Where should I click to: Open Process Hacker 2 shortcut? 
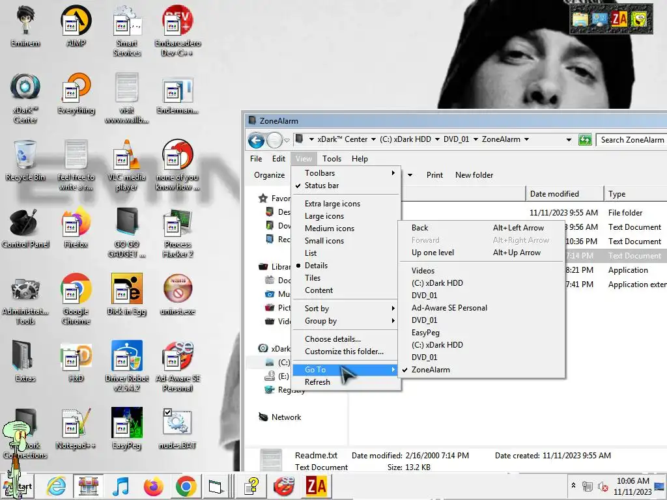tap(177, 232)
